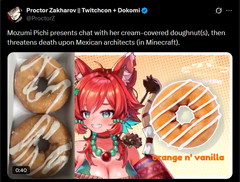Click the striped doughnut illustration at right
This screenshot has height=182, width=240.
185,115
